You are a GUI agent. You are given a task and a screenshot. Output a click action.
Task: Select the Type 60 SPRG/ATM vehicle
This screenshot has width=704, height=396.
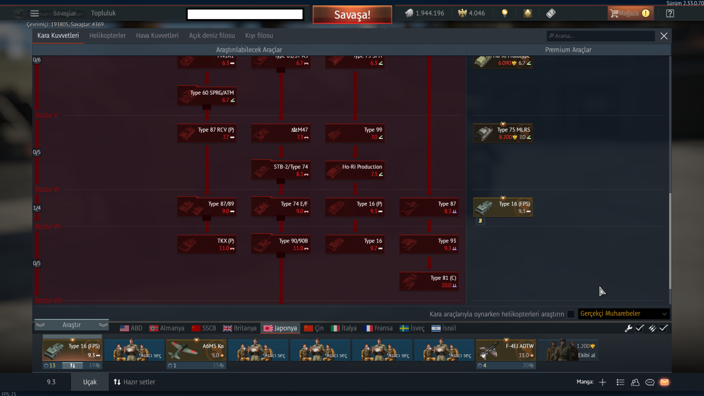pyautogui.click(x=207, y=96)
